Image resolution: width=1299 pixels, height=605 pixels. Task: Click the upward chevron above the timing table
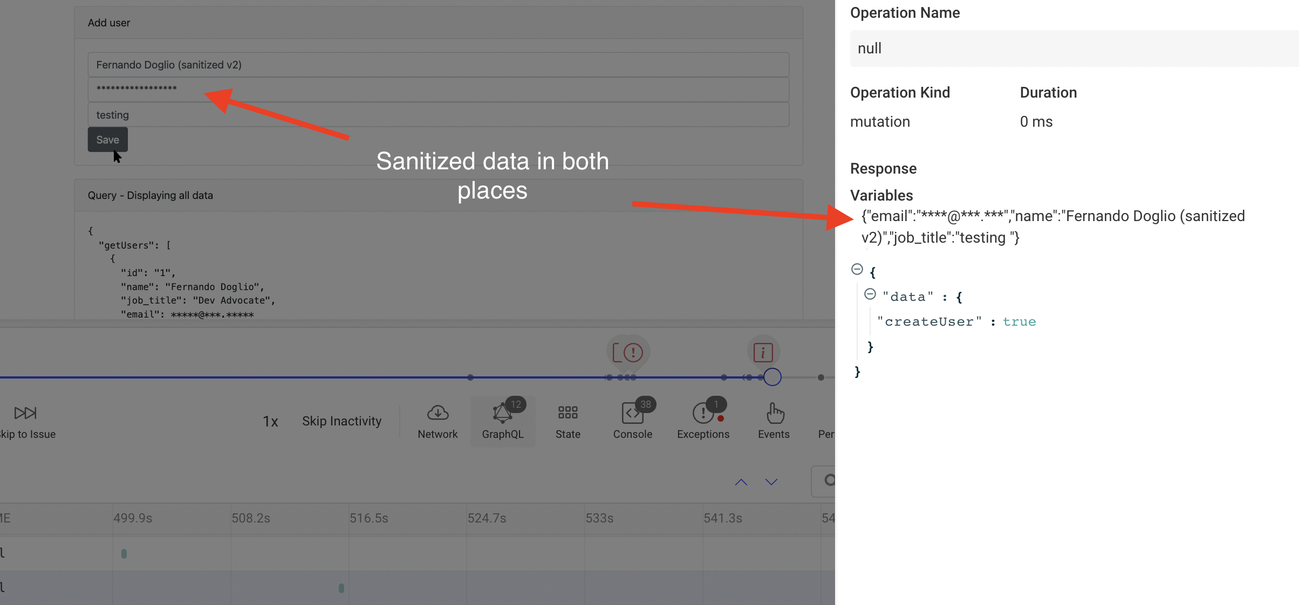click(x=741, y=482)
